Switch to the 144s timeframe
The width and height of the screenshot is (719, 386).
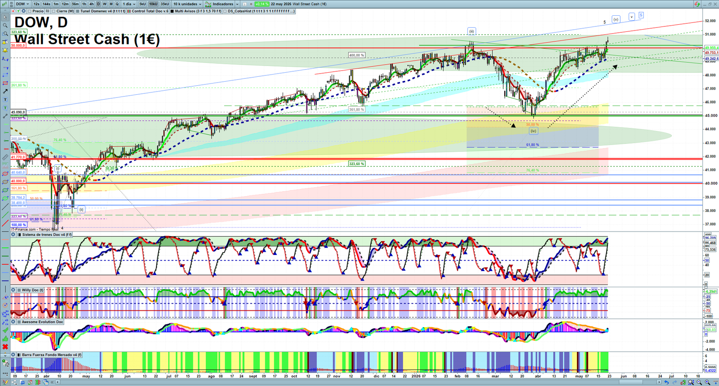click(46, 4)
